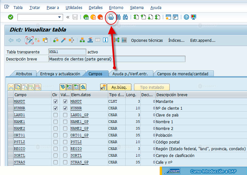
Task: Toggle the Clv checkbox for MANDT
Action: tap(55, 102)
